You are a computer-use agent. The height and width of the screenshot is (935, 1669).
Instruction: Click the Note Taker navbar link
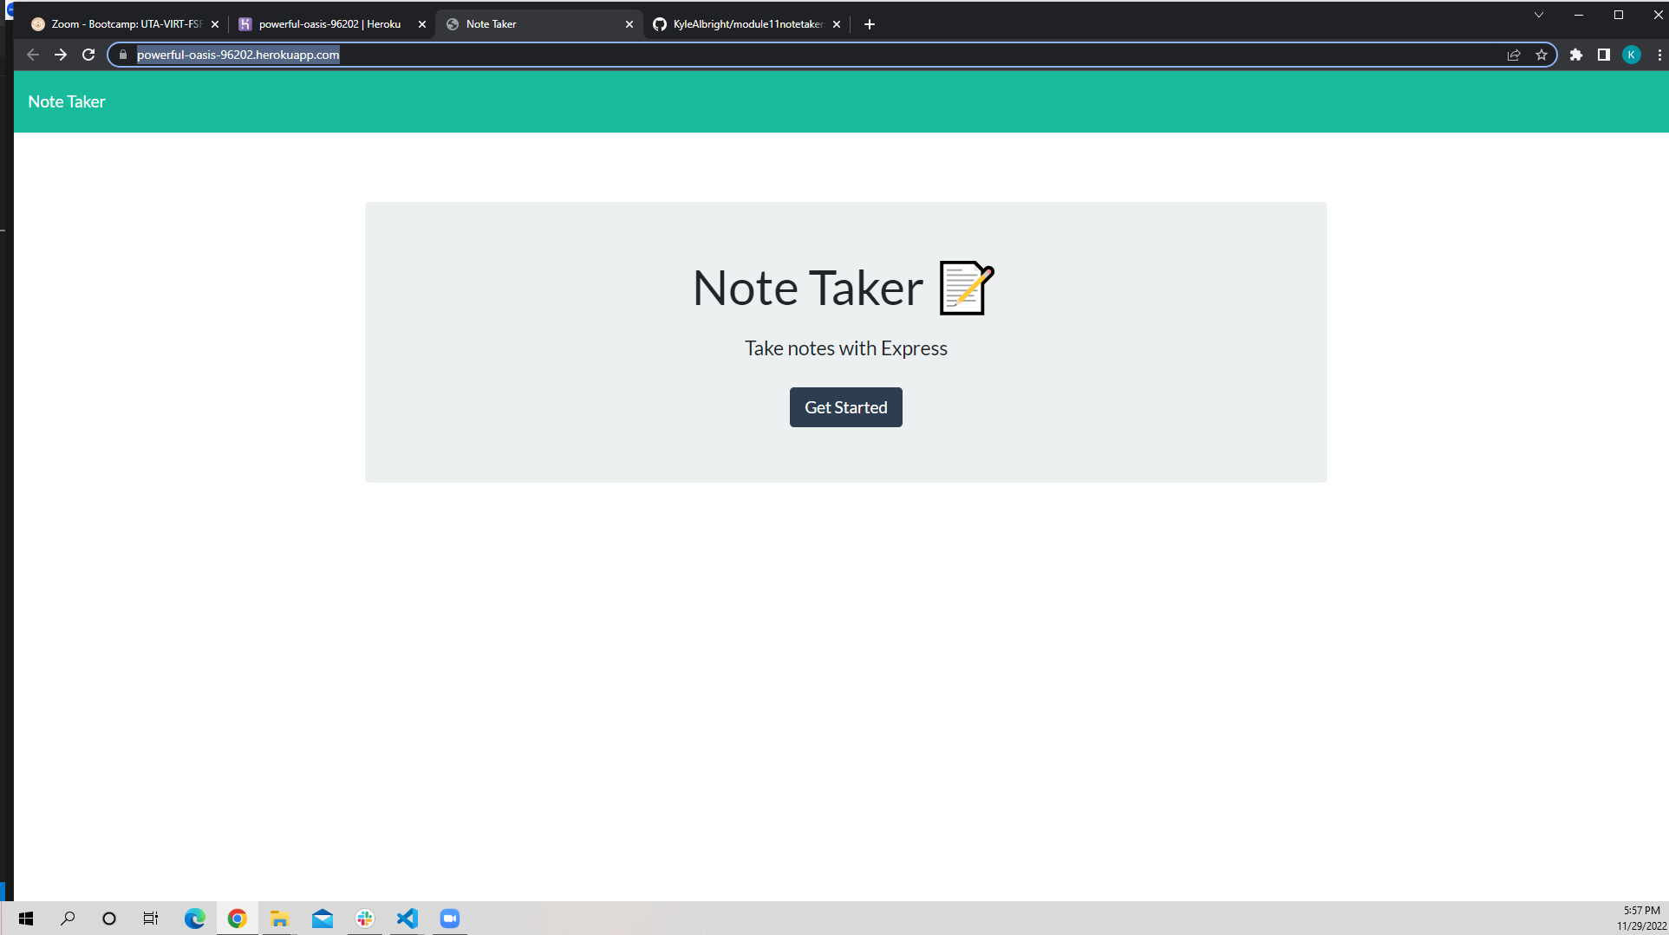pyautogui.click(x=66, y=101)
